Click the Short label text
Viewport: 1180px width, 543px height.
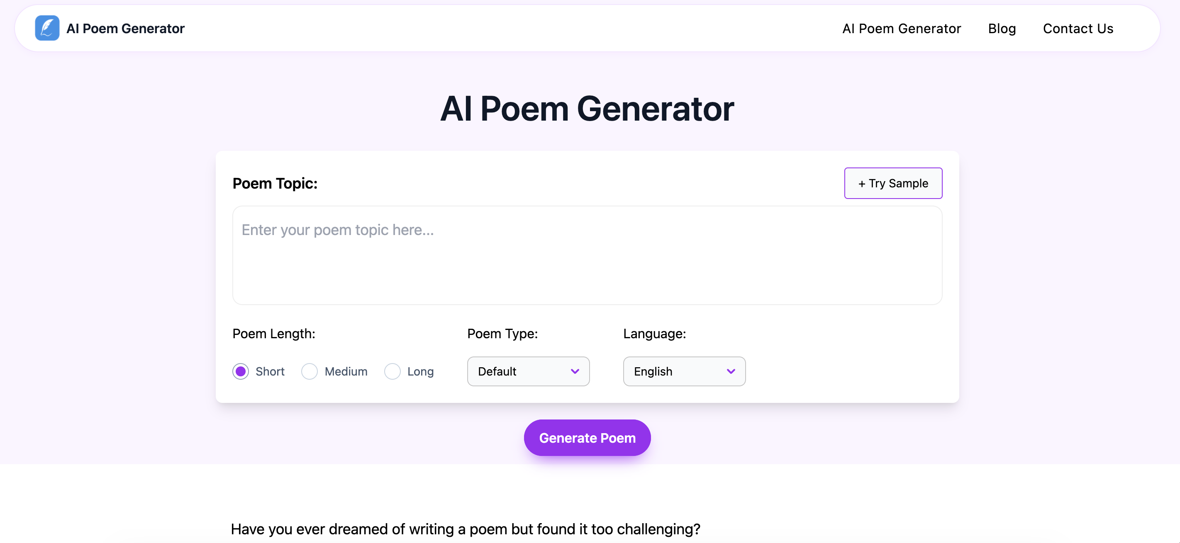click(270, 371)
